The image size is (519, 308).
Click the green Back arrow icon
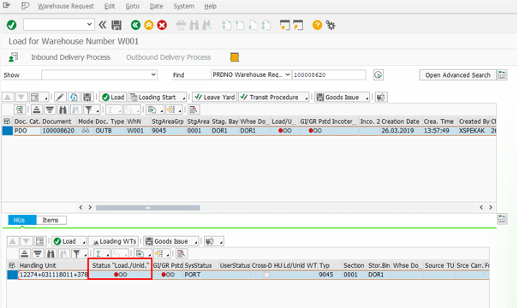[135, 25]
